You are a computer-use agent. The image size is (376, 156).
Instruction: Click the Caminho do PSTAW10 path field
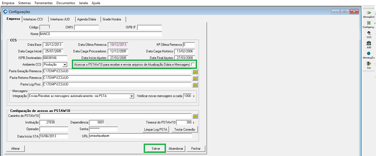[116, 116]
